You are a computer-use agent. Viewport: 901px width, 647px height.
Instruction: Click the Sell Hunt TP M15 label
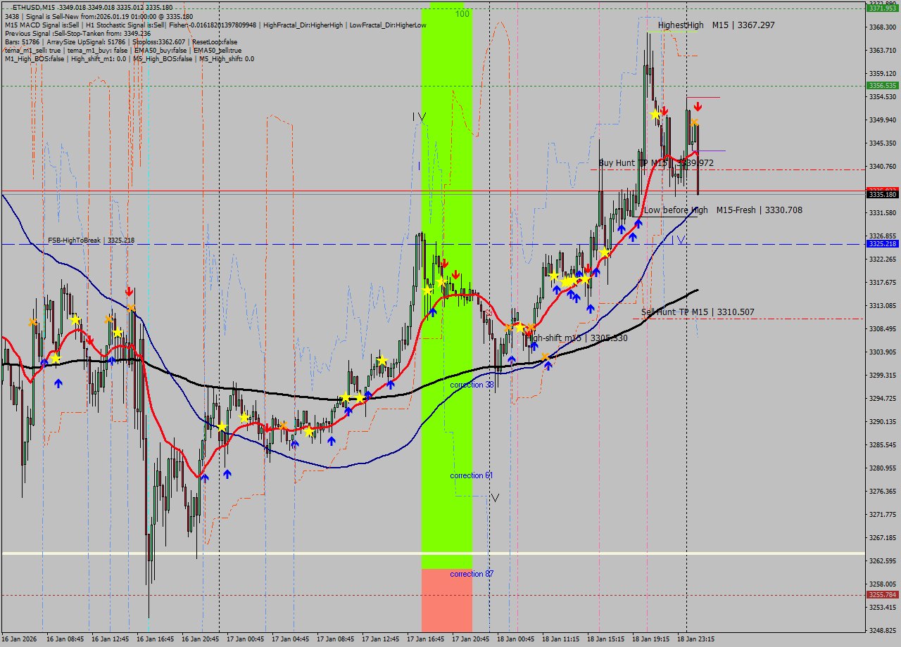(697, 312)
